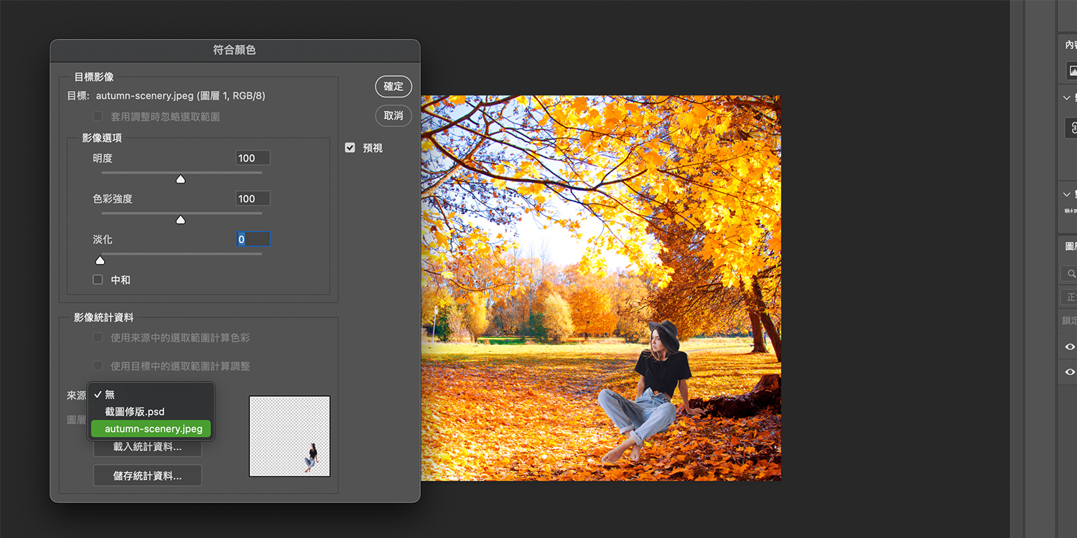This screenshot has width=1077, height=538.
Task: Check 使用目標中的選取範圍計算調整 option
Action: [x=98, y=366]
